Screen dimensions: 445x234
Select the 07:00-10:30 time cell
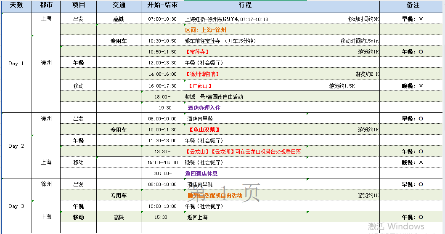click(162, 19)
